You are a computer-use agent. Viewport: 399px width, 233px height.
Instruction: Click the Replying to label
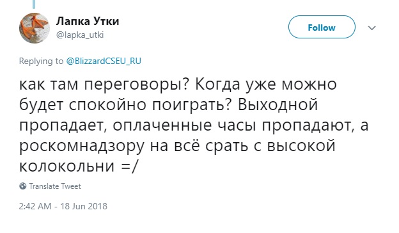[41, 61]
